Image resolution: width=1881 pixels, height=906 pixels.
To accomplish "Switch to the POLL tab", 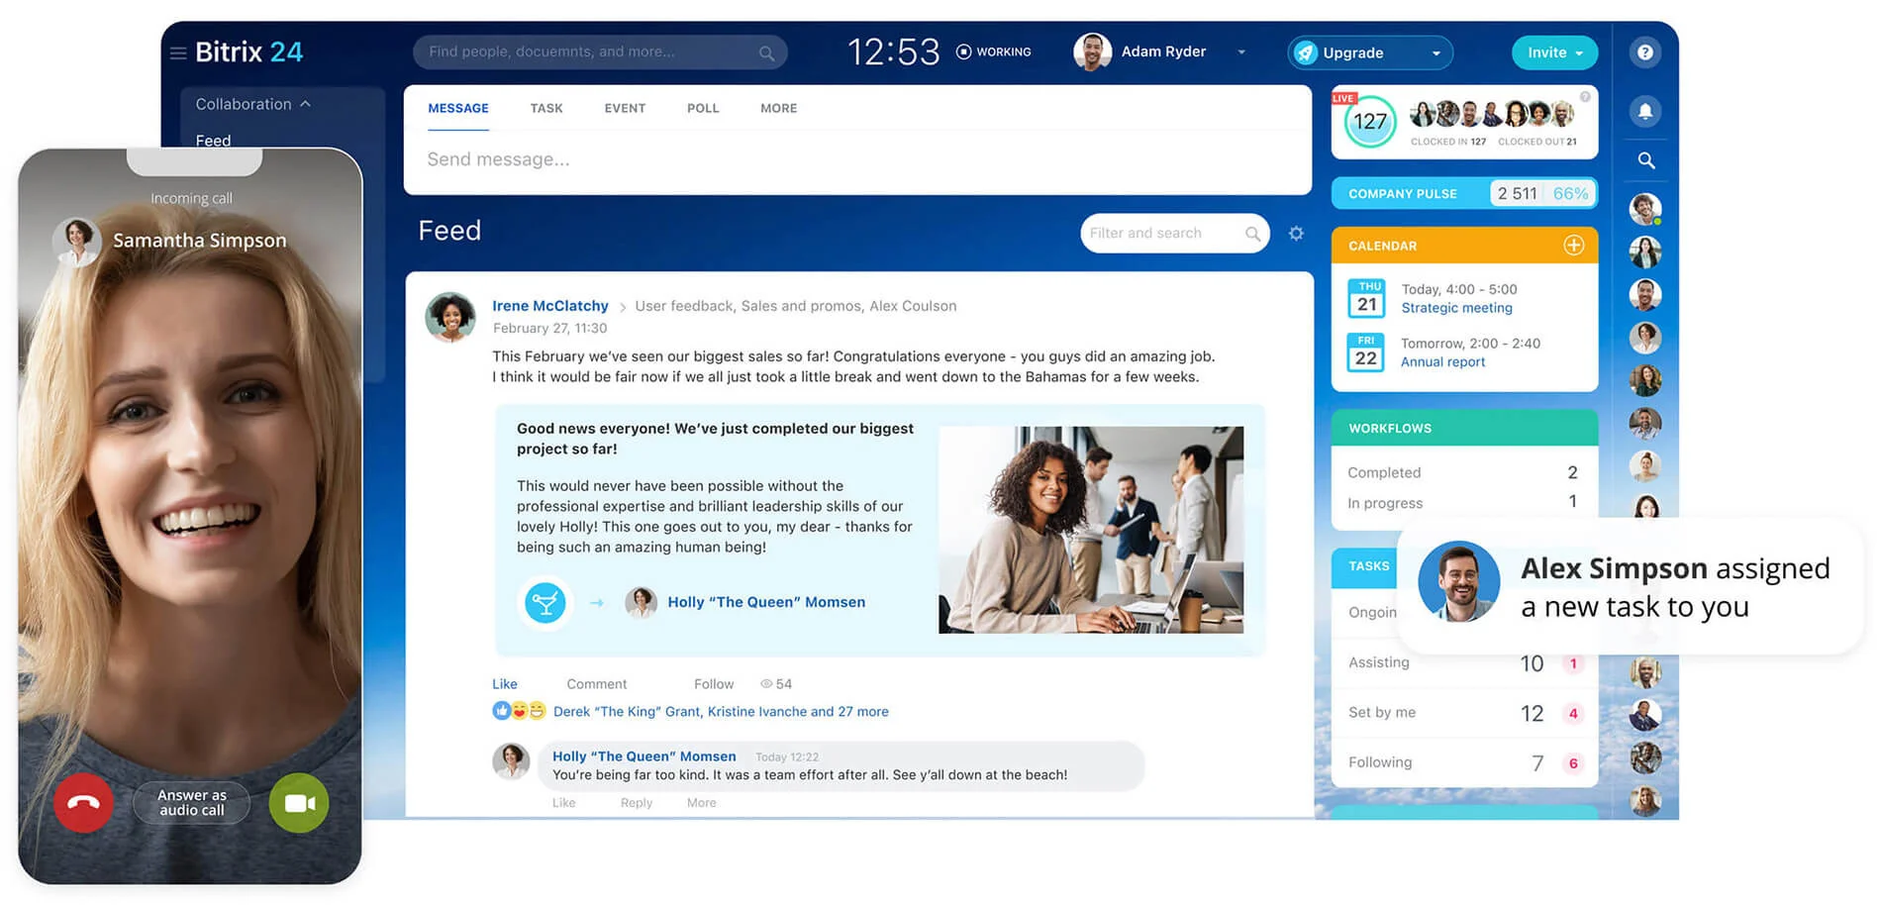I will (703, 108).
